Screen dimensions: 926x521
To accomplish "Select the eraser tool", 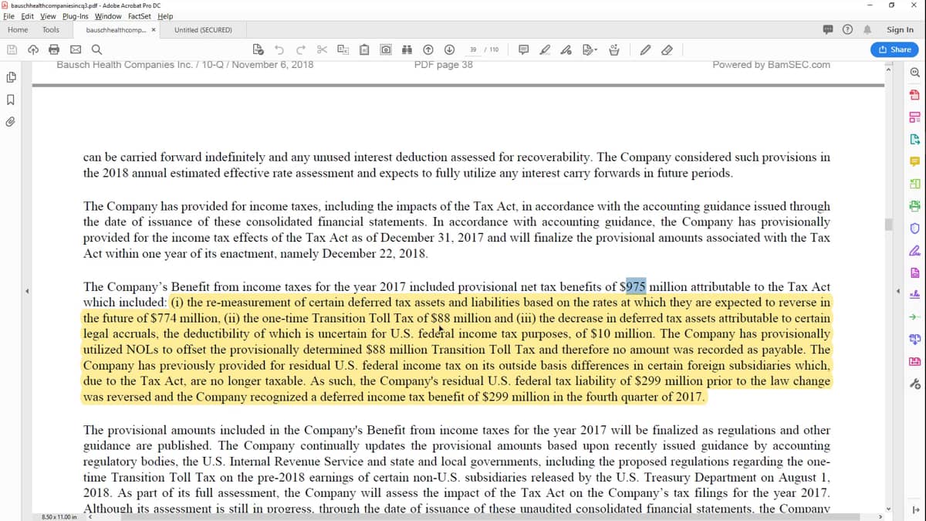I will [x=667, y=49].
